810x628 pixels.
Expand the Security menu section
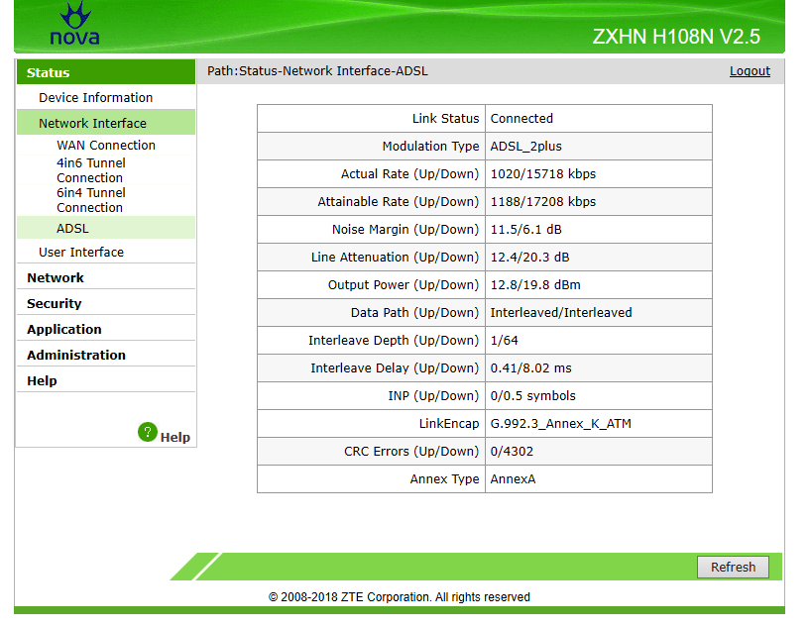coord(55,303)
